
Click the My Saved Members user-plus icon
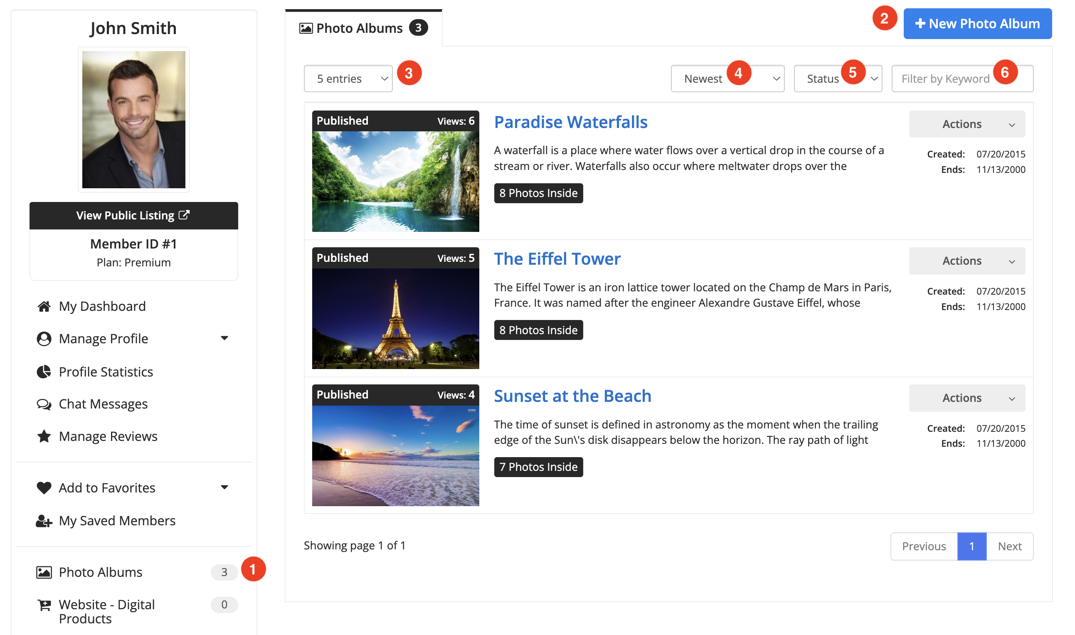point(44,521)
